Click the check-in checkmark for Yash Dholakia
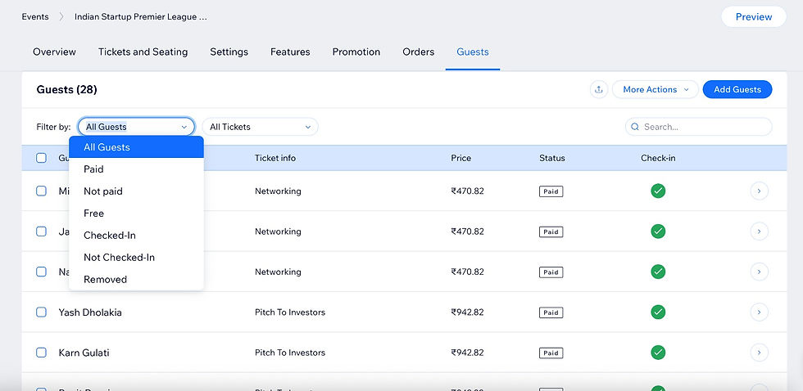803x391 pixels. [x=658, y=312]
